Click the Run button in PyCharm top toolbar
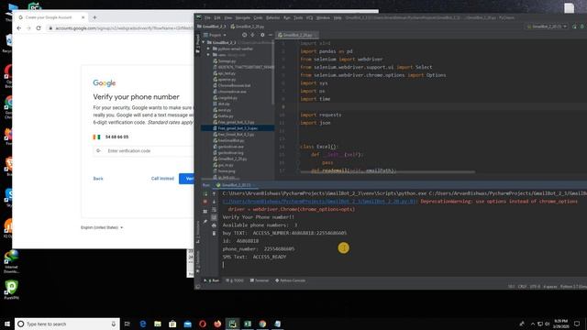Viewport: 587px width, 330px height. click(575, 27)
